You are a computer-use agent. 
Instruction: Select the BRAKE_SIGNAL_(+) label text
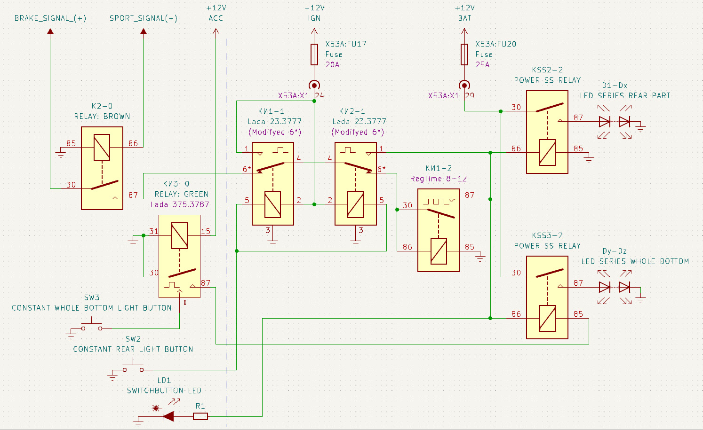coord(50,18)
